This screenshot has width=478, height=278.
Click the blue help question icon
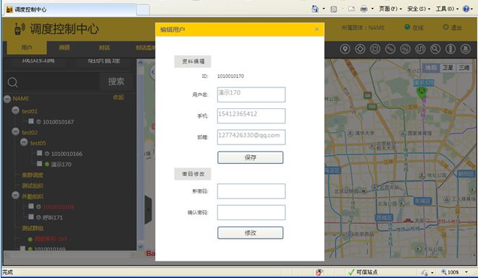[466, 9]
